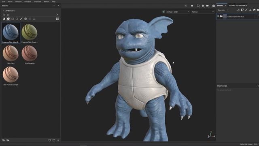Filter assets by alphas icon
This screenshot has height=146, width=259.
pyautogui.click(x=25, y=19)
